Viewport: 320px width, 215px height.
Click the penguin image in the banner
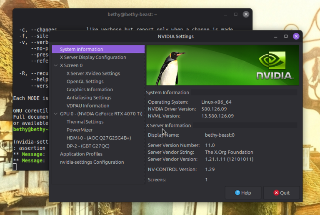tap(170, 68)
